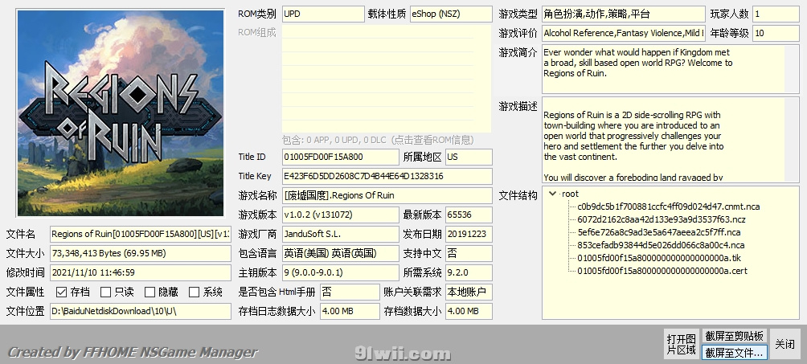Image resolution: width=807 pixels, height=364 pixels.
Task: Enable the 系统 system checkbox
Action: click(x=194, y=292)
